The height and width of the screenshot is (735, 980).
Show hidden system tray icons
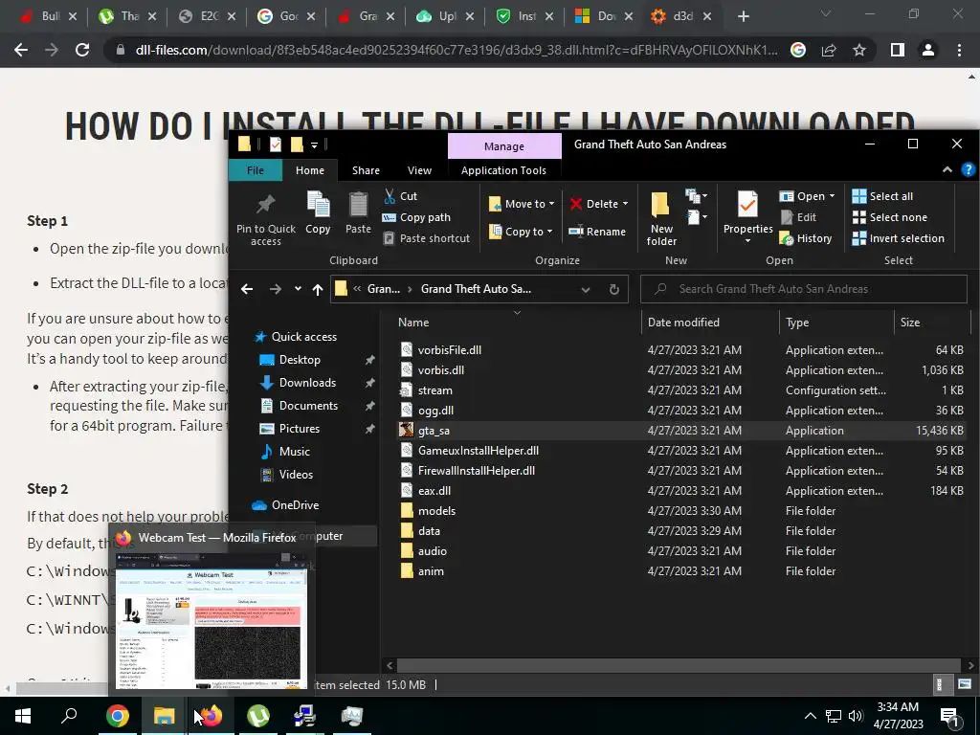click(810, 716)
